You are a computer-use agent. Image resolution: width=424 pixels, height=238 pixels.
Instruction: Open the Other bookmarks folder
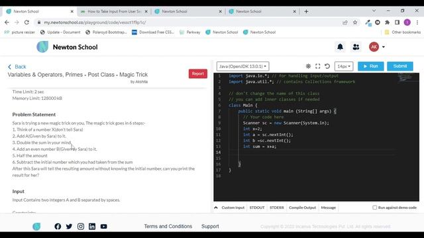403,32
